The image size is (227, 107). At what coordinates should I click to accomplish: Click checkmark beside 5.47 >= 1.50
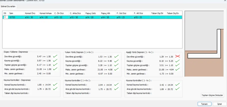click(55, 56)
